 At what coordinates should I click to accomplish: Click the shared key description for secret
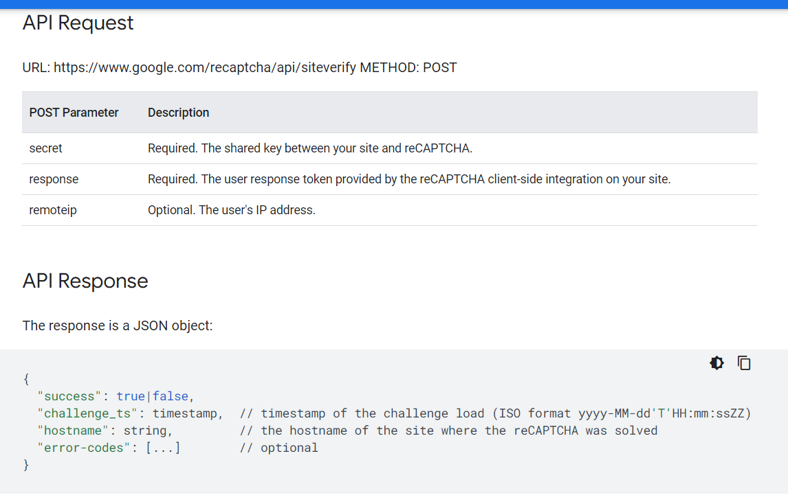point(310,148)
